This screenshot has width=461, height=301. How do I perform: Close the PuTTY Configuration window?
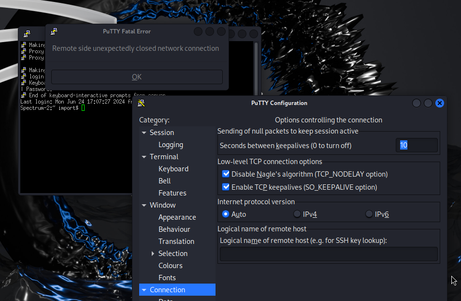tap(440, 103)
